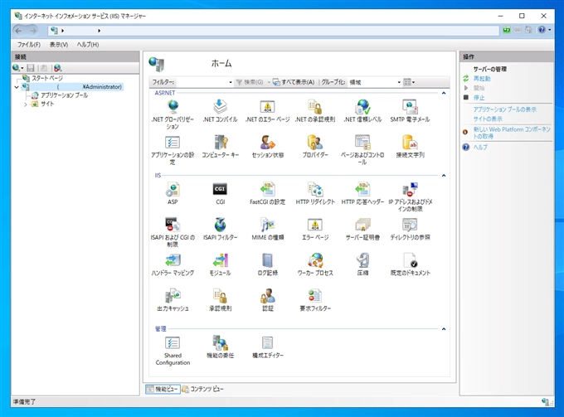The image size is (564, 417).
Task: Open 出力キャッシュ feature
Action: 173,300
